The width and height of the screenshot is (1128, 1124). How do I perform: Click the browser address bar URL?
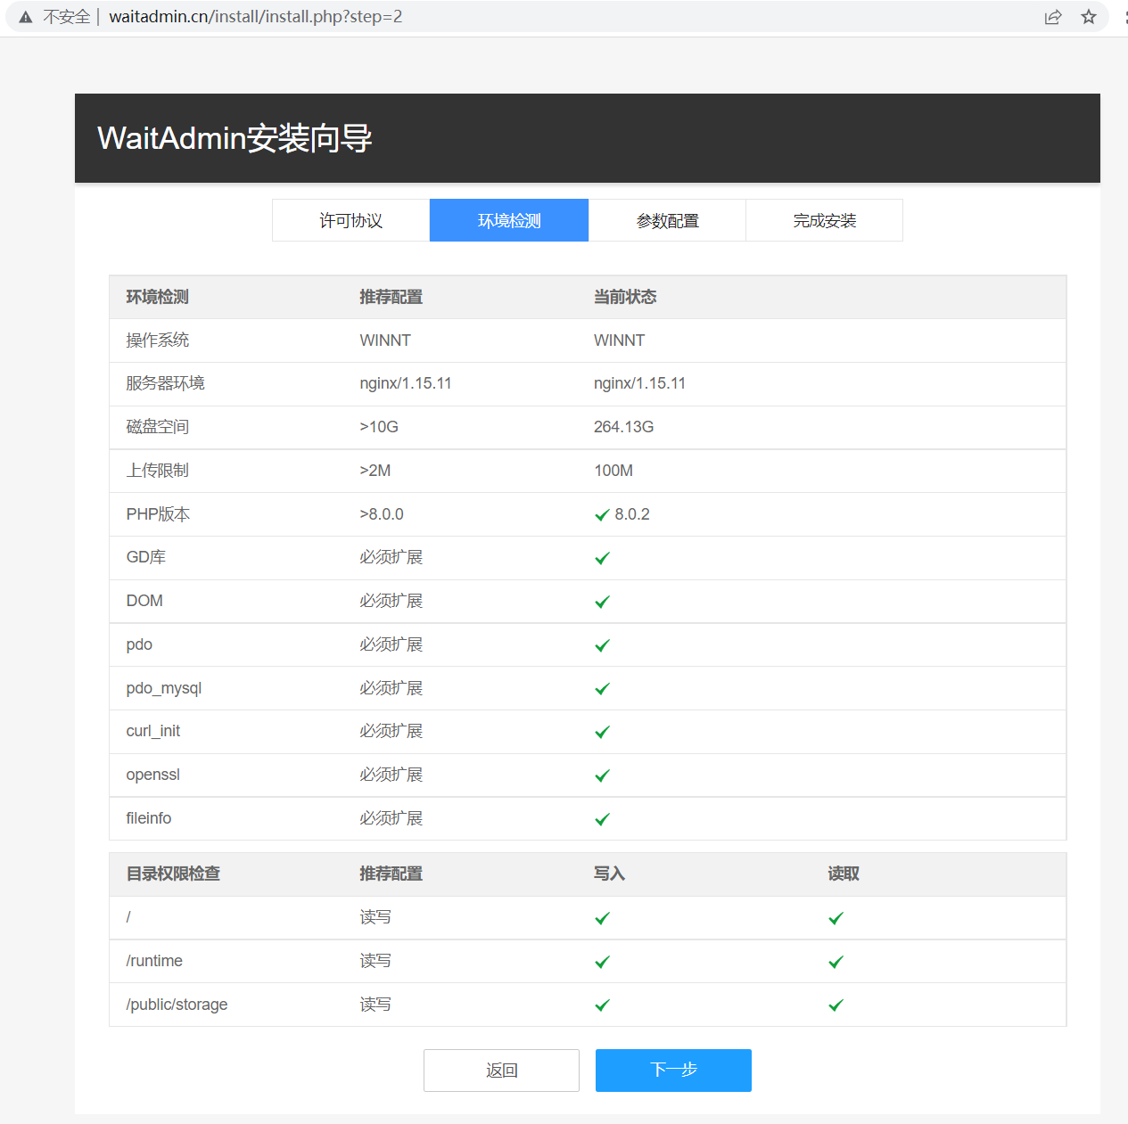coord(256,17)
